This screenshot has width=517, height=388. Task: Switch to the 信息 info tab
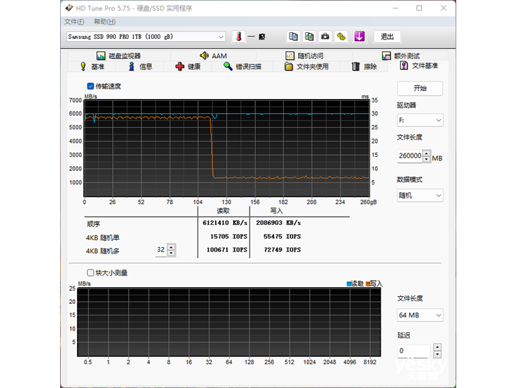(140, 67)
